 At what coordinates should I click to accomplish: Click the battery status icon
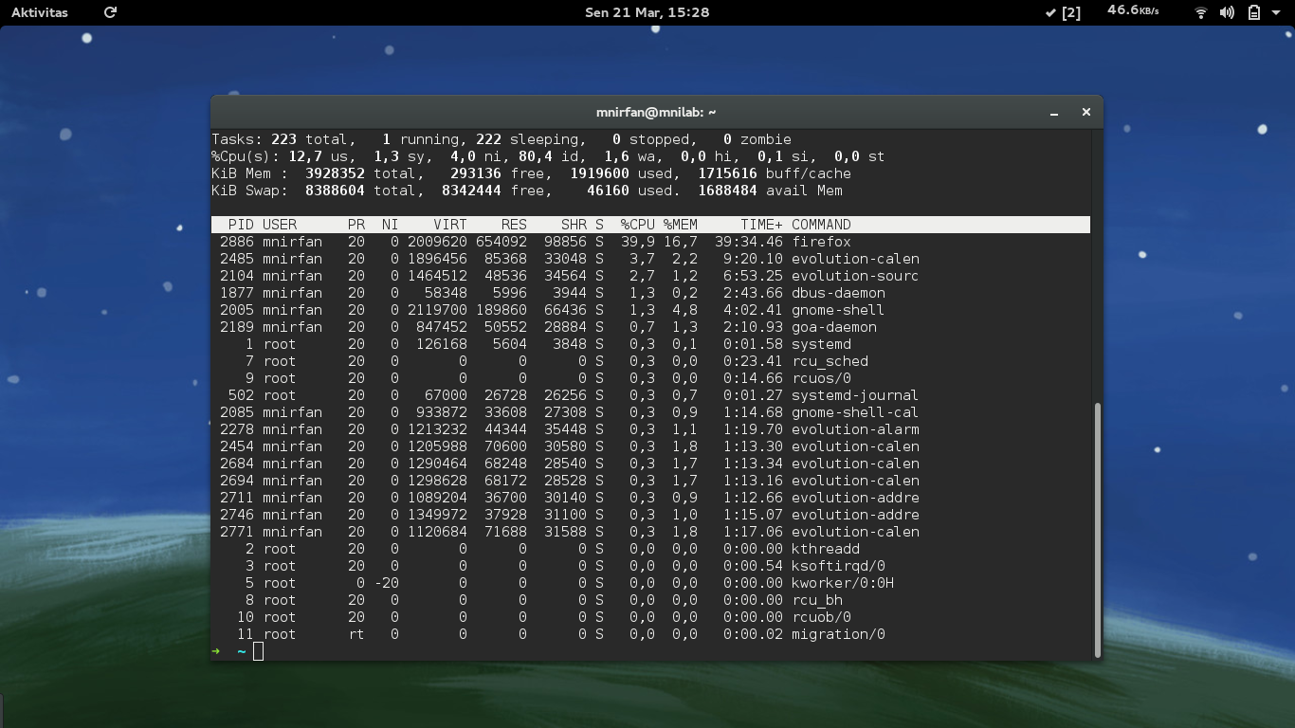(1253, 12)
